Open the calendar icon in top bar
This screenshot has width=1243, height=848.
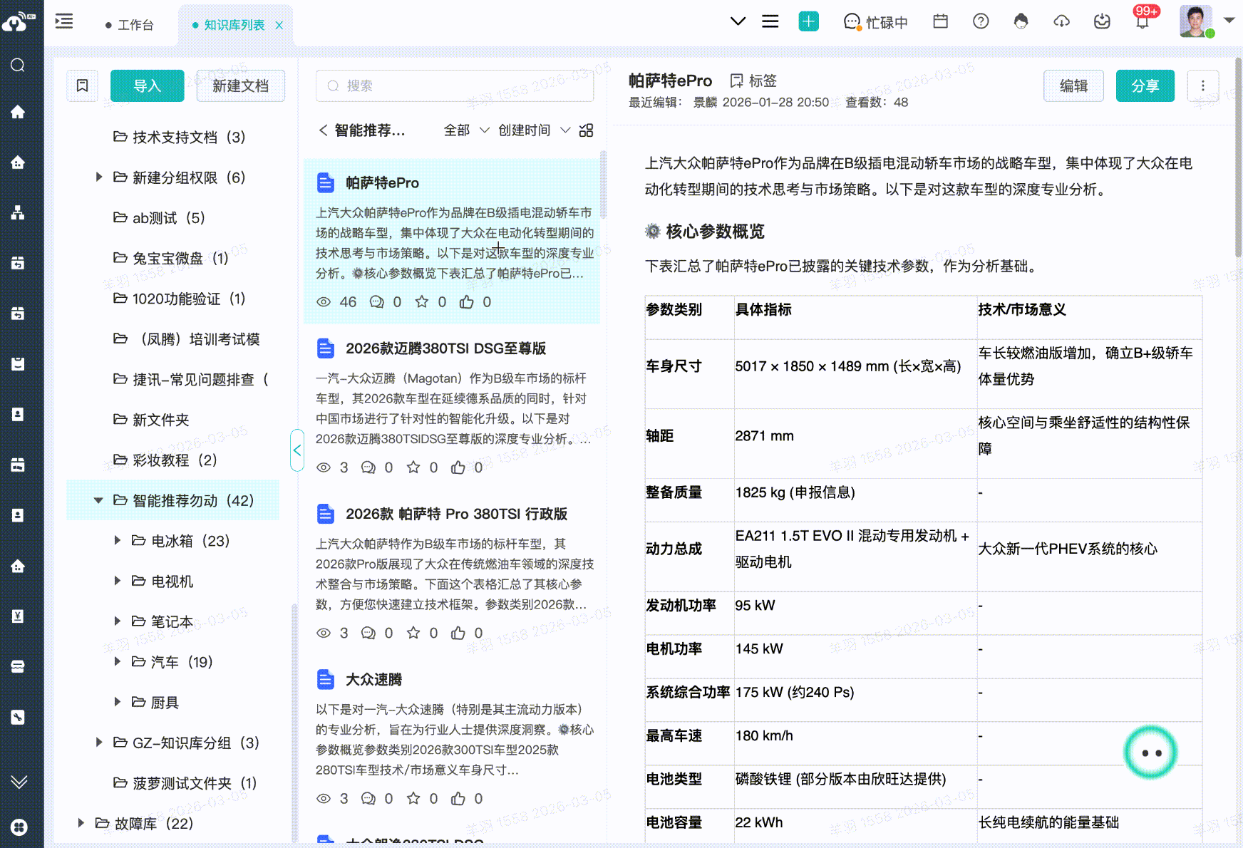[941, 21]
